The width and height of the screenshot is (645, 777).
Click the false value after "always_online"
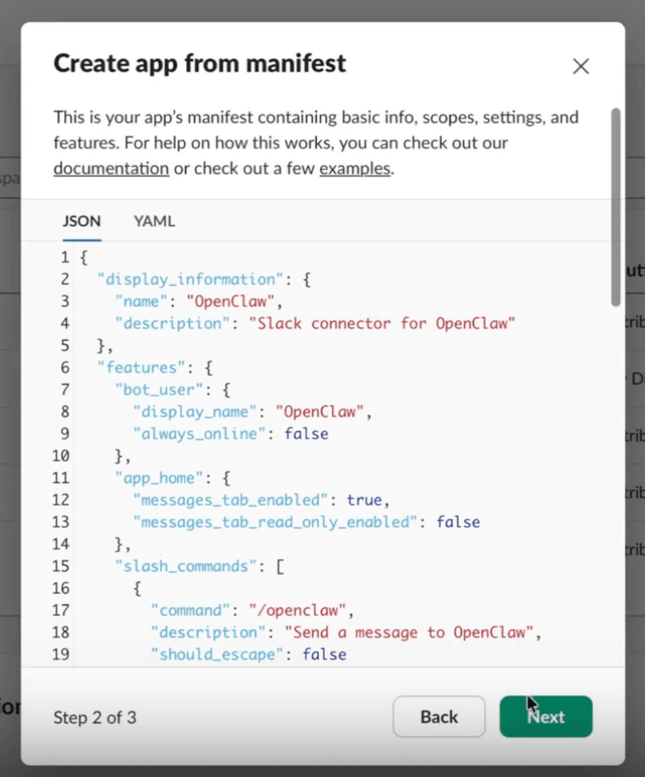pos(306,434)
